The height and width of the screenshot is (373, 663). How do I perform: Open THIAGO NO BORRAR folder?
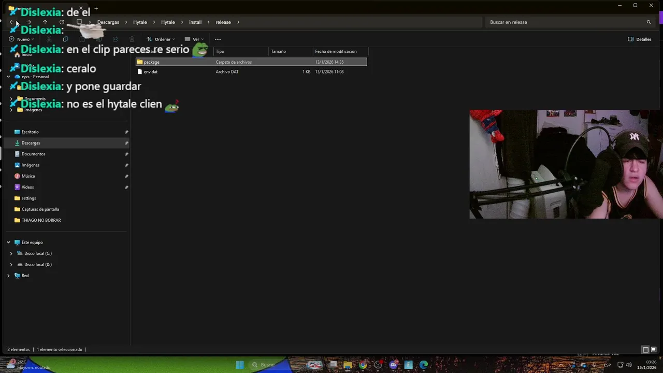click(x=41, y=221)
